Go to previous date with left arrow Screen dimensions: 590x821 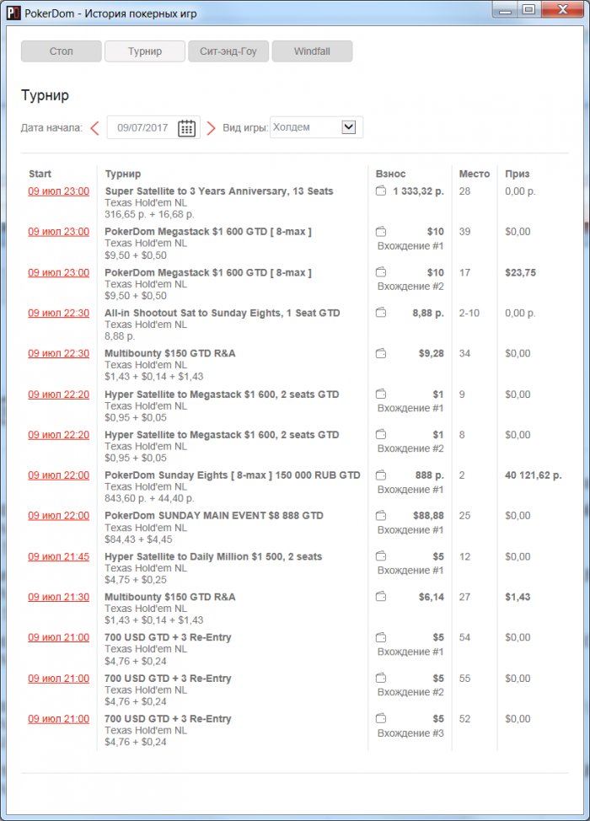pyautogui.click(x=94, y=128)
